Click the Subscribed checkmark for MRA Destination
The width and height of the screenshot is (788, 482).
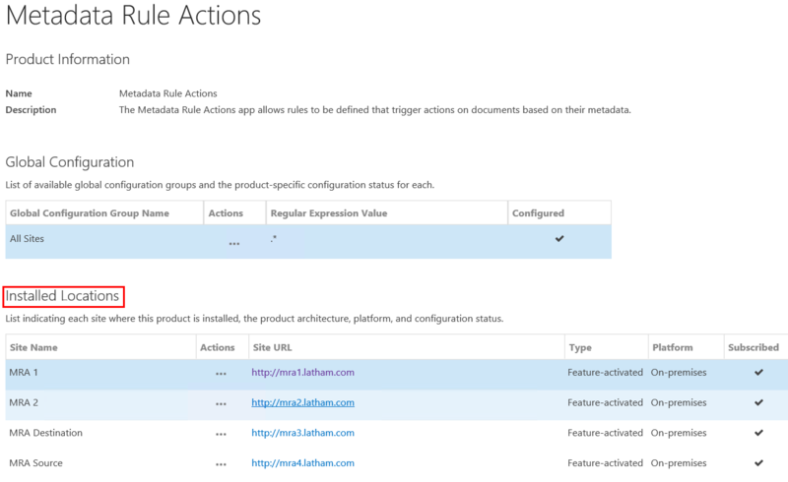757,433
